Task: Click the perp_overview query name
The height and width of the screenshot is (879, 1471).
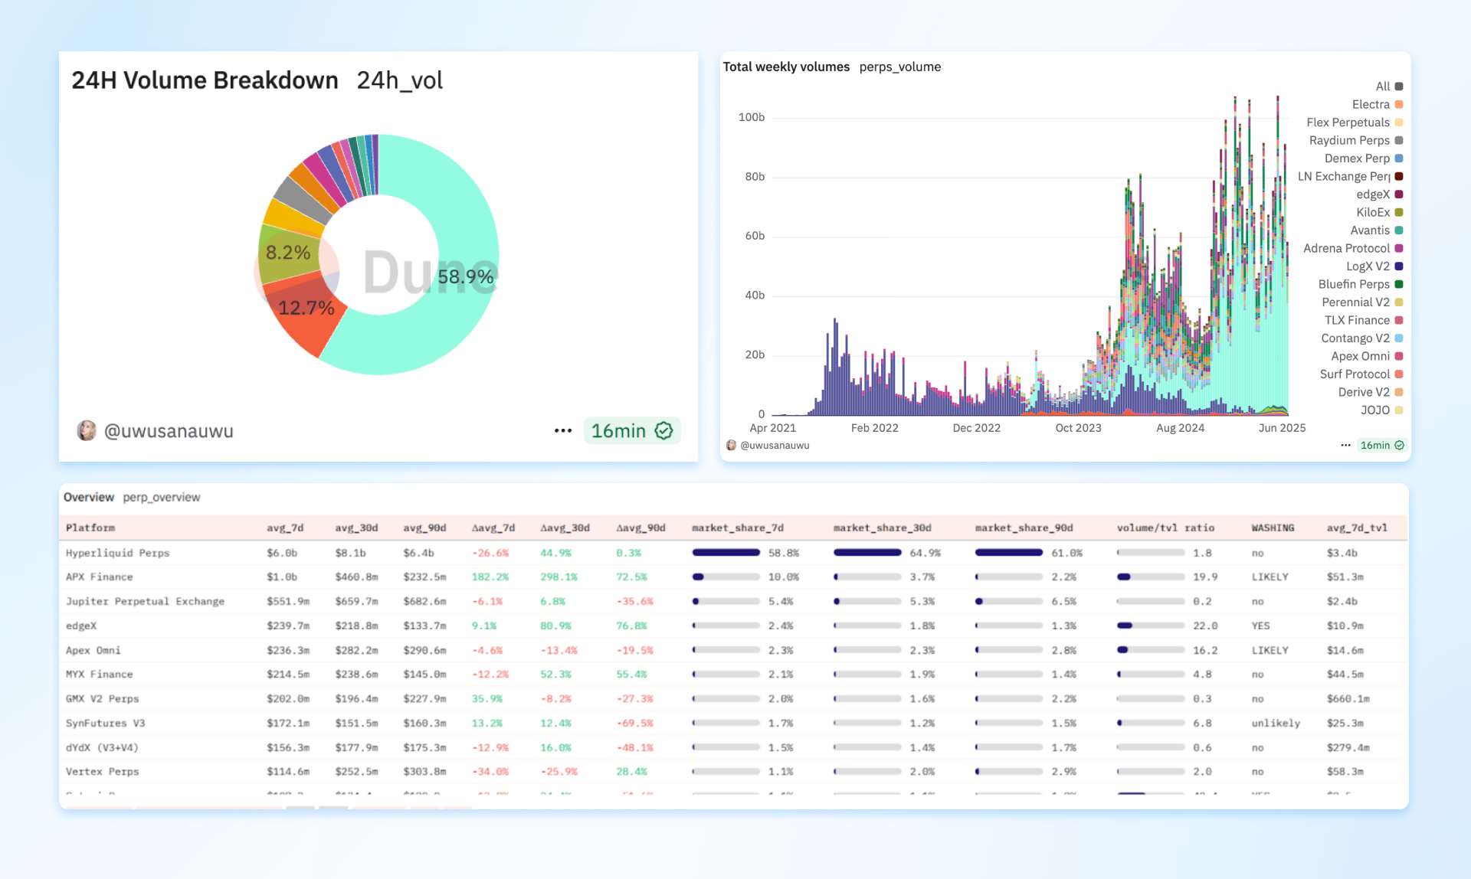Action: [x=162, y=497]
